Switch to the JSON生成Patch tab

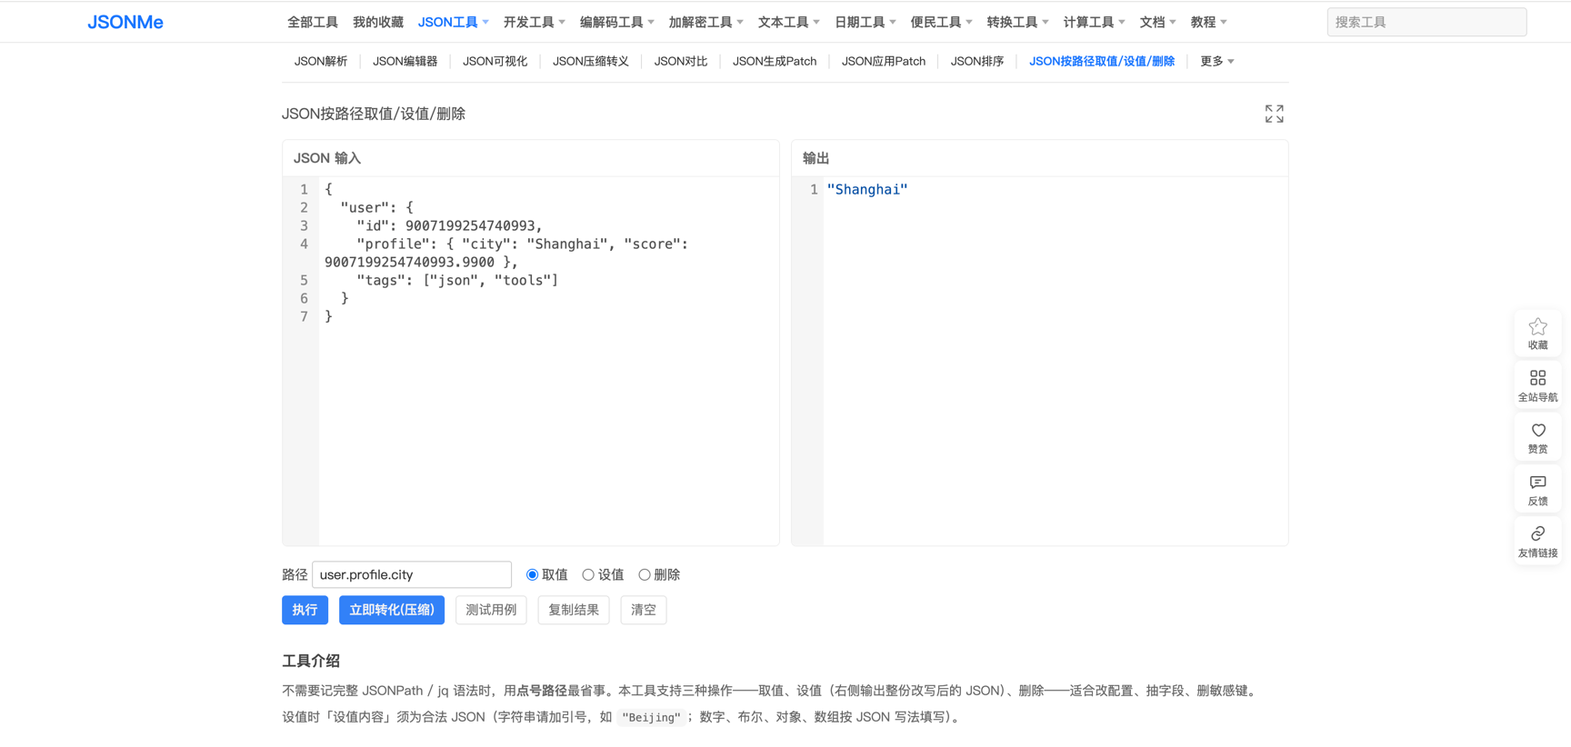(775, 61)
